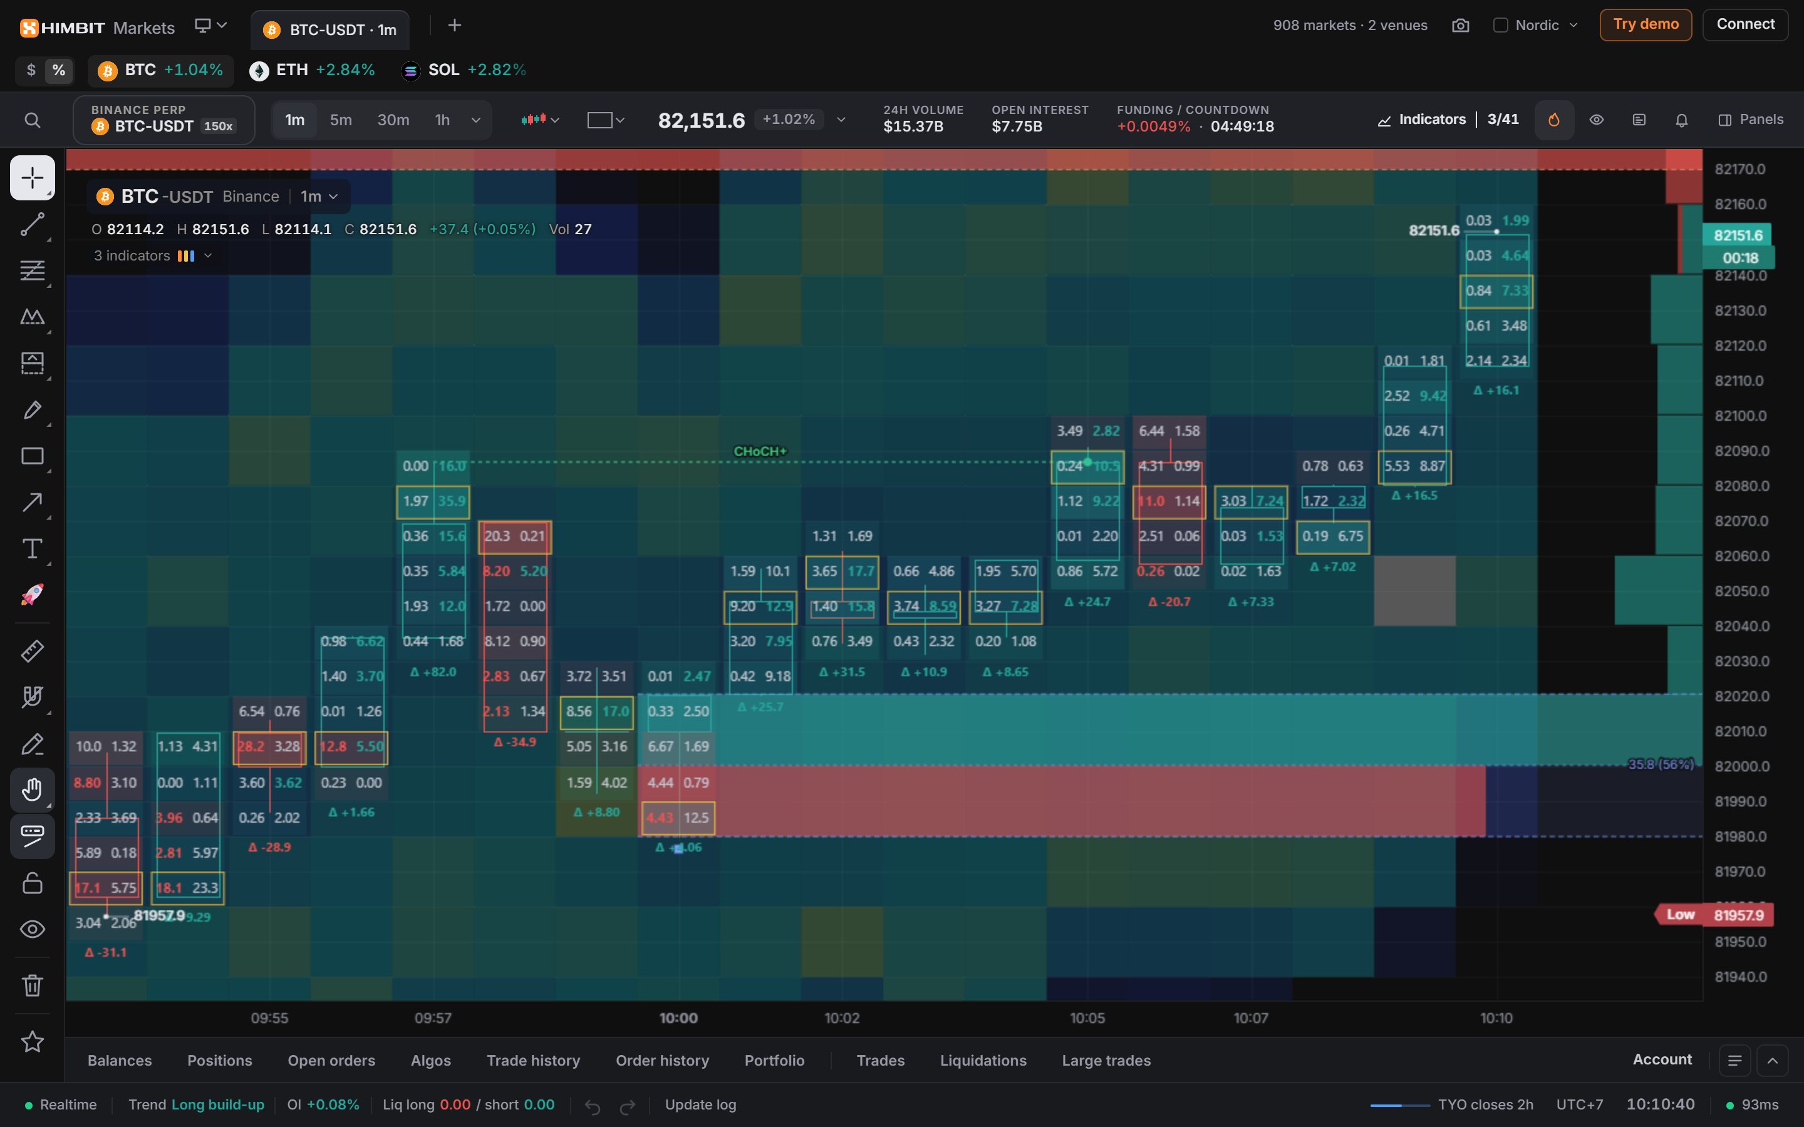Viewport: 1804px width, 1127px height.
Task: Pick the rectangle shape tool
Action: (32, 456)
